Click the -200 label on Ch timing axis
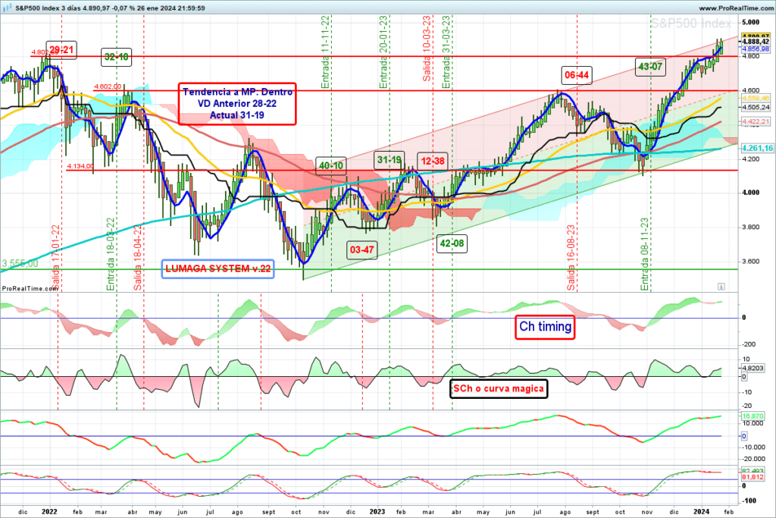This screenshot has height=518, width=776. [748, 344]
